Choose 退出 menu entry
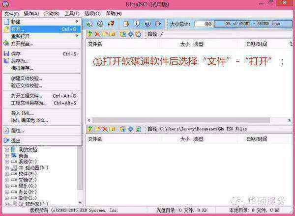295x216 pixels. click(42, 140)
